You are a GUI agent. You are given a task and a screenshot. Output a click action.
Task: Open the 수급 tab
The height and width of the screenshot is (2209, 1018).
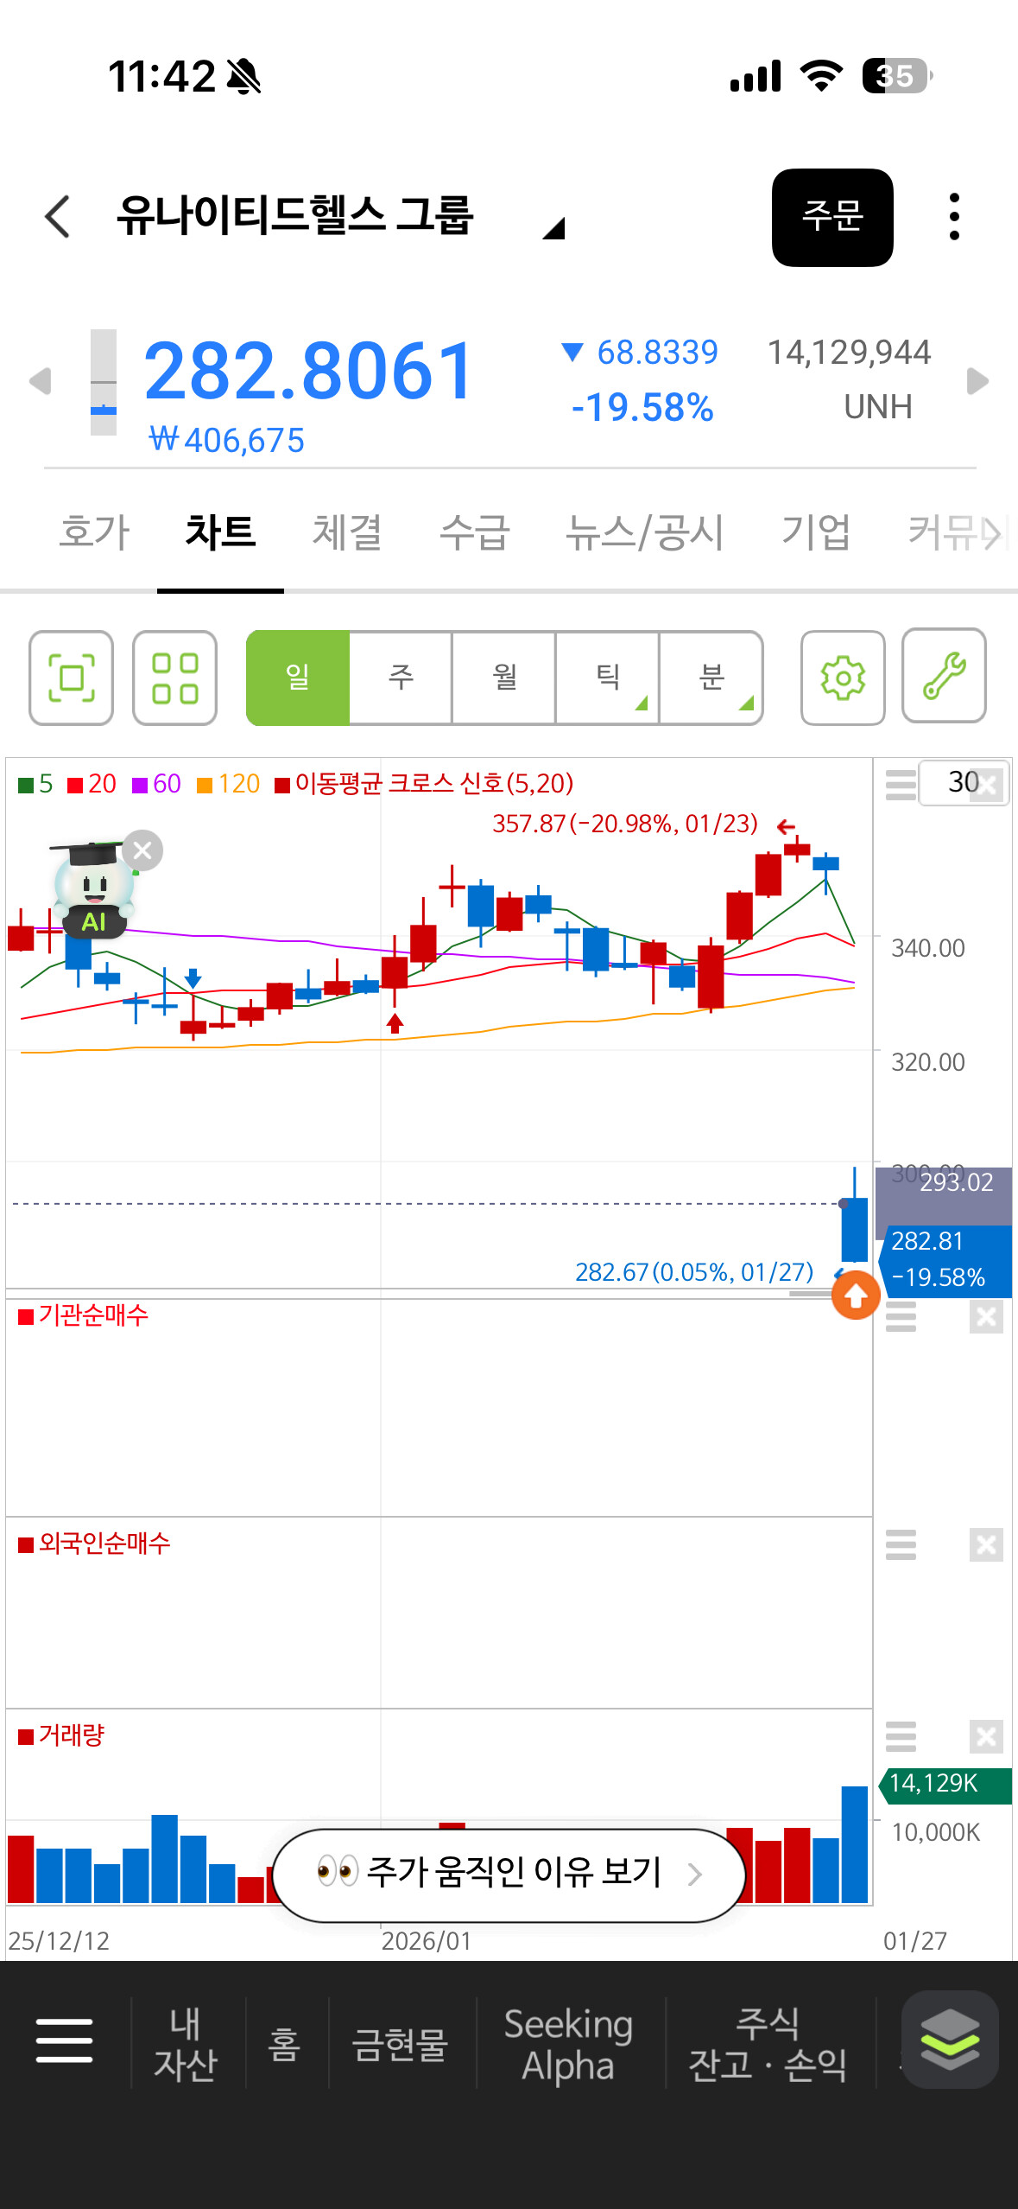click(x=475, y=531)
